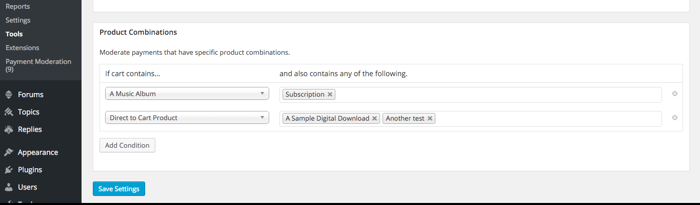Click the Appearance paintbrush icon
Screen dimensions: 700x205
[8, 152]
